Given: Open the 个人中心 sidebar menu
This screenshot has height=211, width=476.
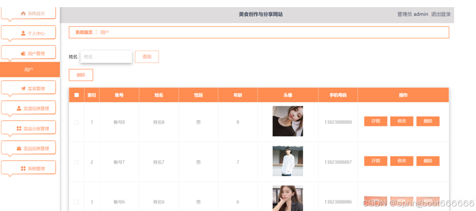Looking at the screenshot, I should pos(29,32).
